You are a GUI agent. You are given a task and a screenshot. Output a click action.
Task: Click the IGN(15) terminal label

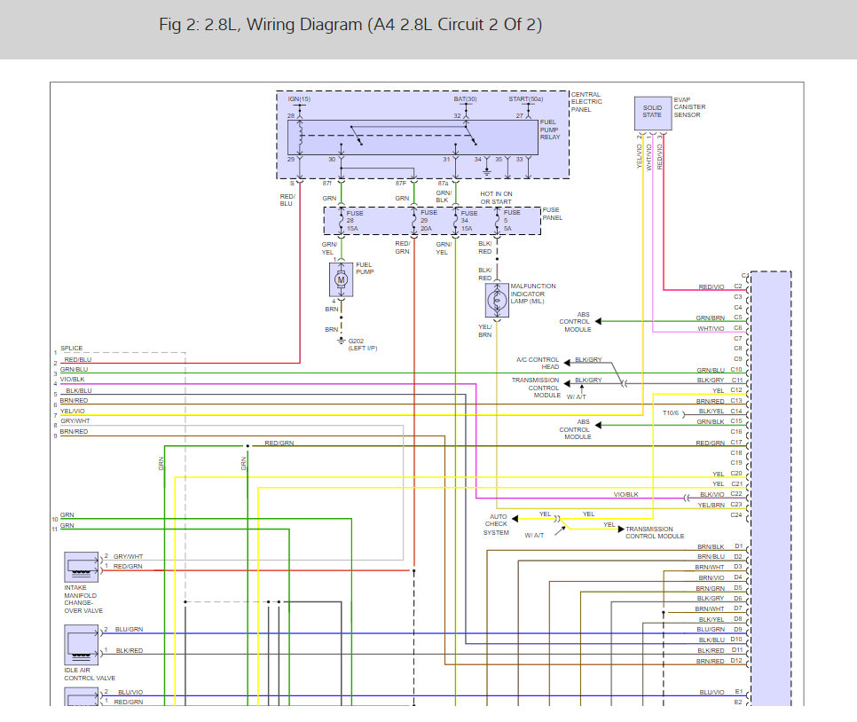(x=299, y=98)
